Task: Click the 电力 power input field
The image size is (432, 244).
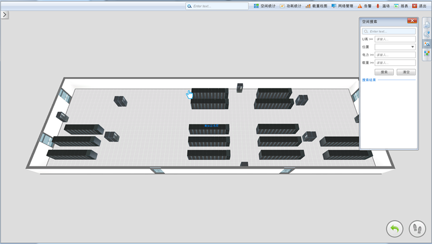Action: (x=395, y=55)
